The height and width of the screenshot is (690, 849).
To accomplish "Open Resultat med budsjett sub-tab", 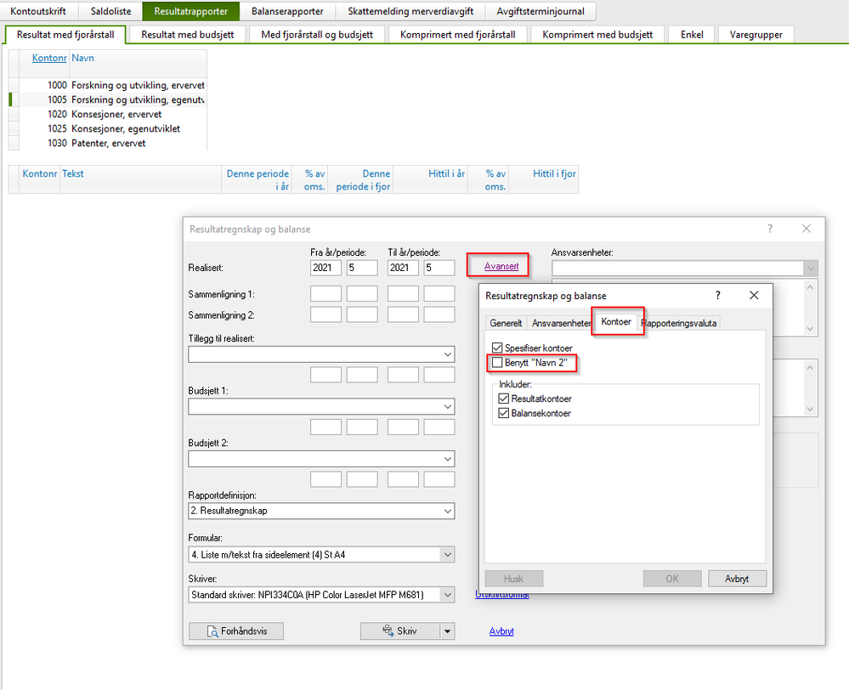I will [x=187, y=35].
